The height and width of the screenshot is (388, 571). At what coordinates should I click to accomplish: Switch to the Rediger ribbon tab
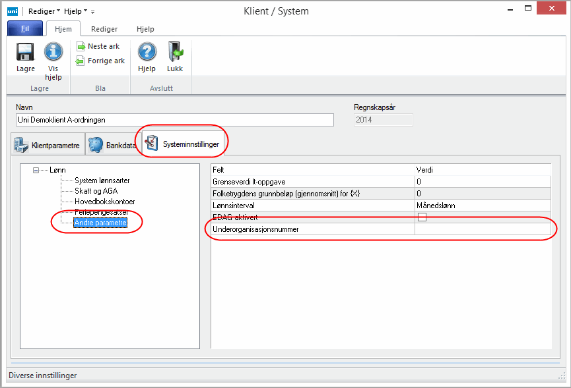[104, 29]
